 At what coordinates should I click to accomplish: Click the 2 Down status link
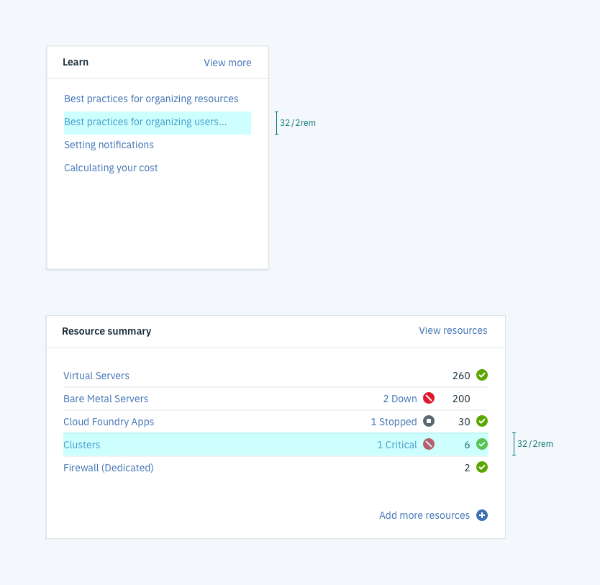tap(399, 399)
